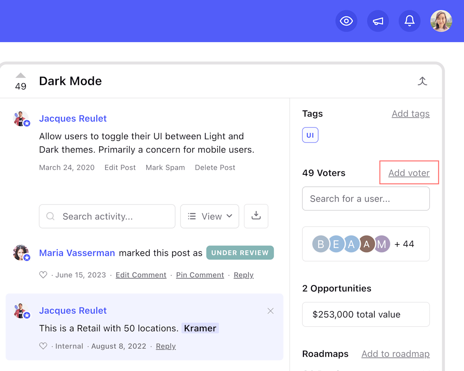The image size is (464, 371).
Task: Open the $253,000 total value box
Action: [x=366, y=314]
